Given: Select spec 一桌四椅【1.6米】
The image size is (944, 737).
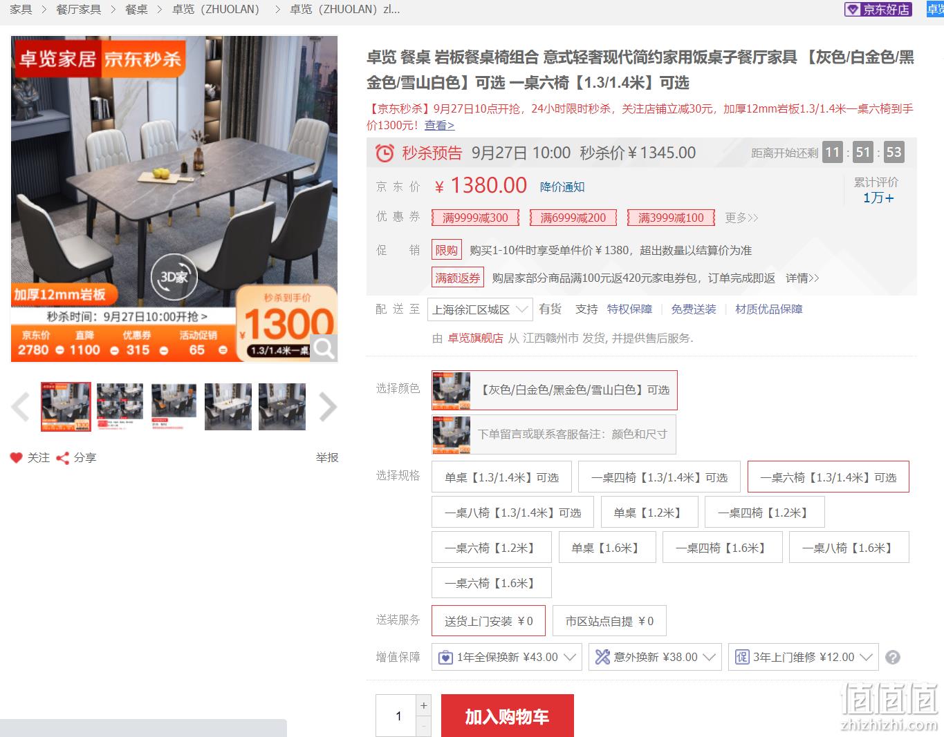Looking at the screenshot, I should pos(722,548).
